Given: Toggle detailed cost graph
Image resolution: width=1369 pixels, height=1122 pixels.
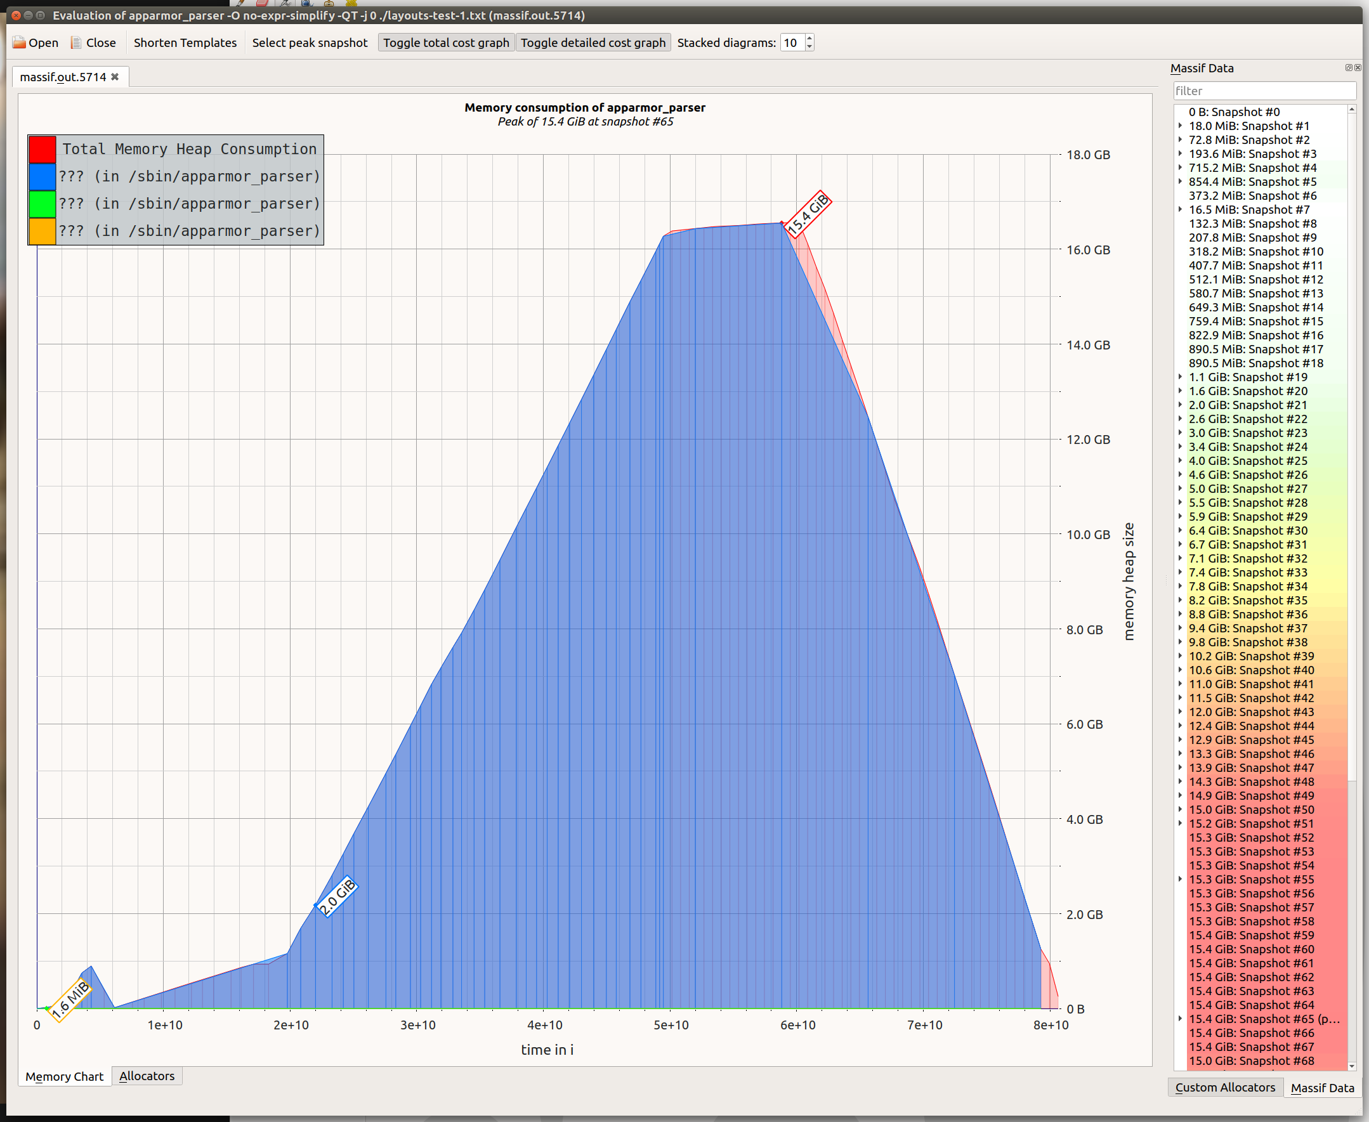Looking at the screenshot, I should coord(593,42).
